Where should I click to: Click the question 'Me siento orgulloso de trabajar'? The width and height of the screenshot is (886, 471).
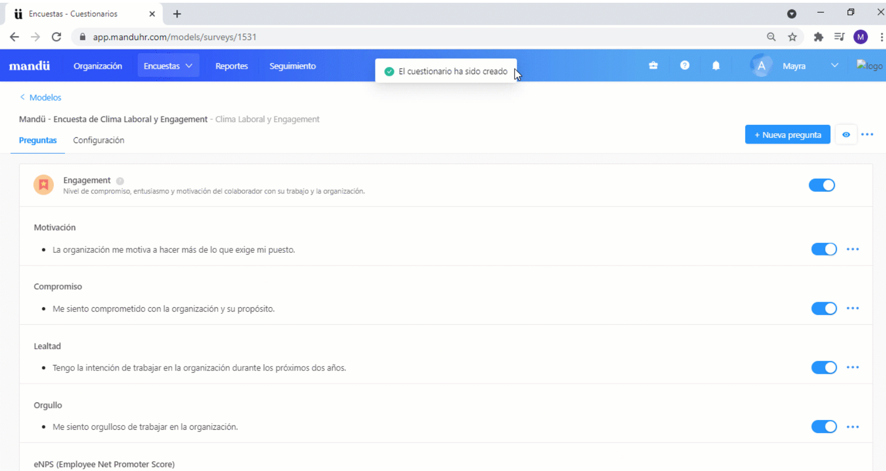[145, 427]
